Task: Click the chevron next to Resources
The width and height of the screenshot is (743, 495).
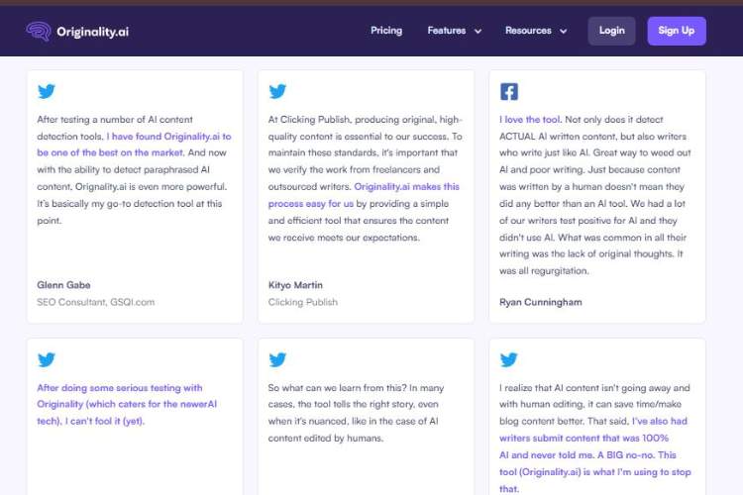Action: point(564,32)
